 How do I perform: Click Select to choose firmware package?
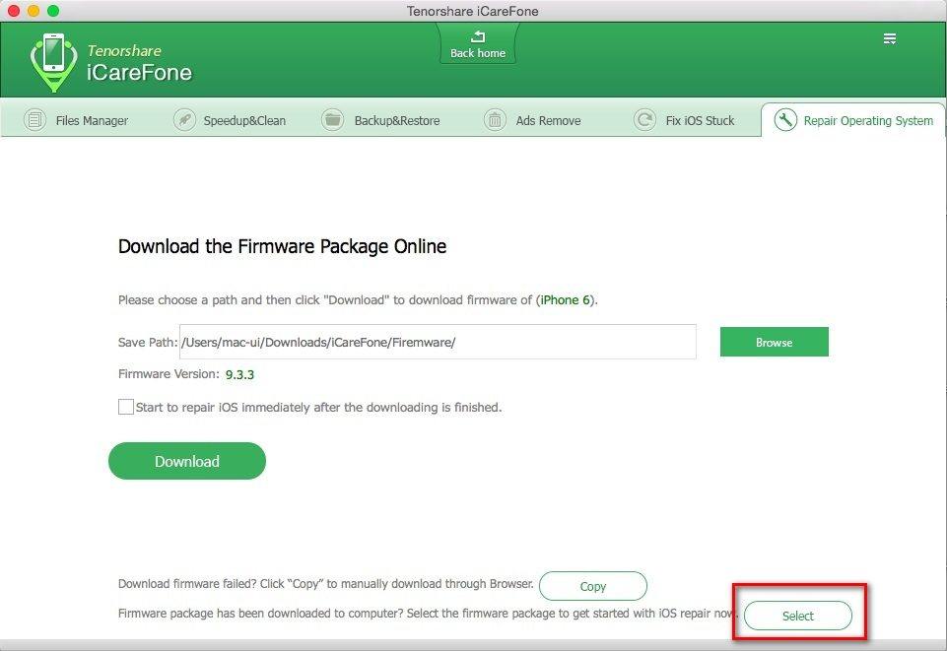[x=798, y=616]
